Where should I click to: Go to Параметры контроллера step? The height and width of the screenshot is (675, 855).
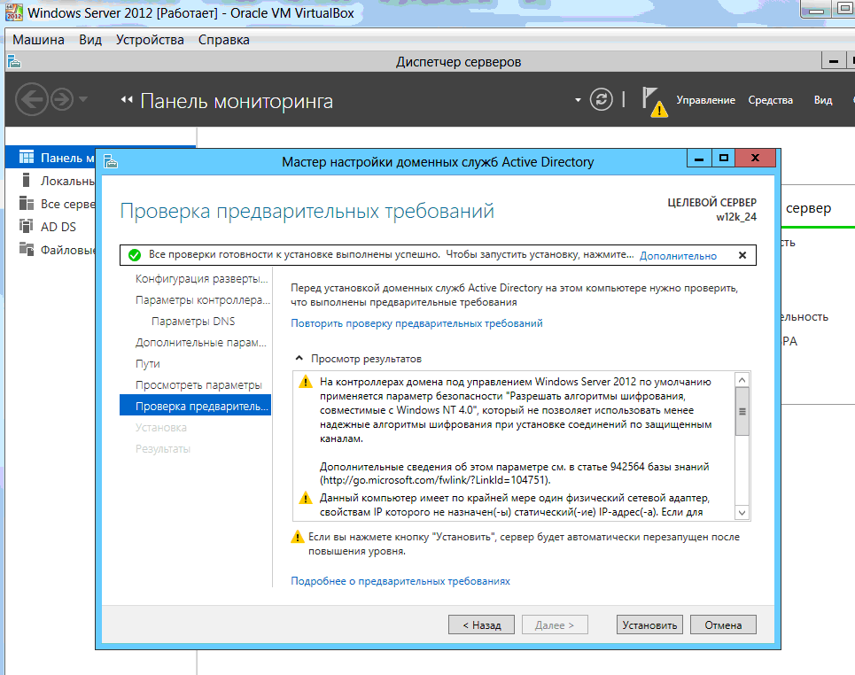pyautogui.click(x=202, y=300)
